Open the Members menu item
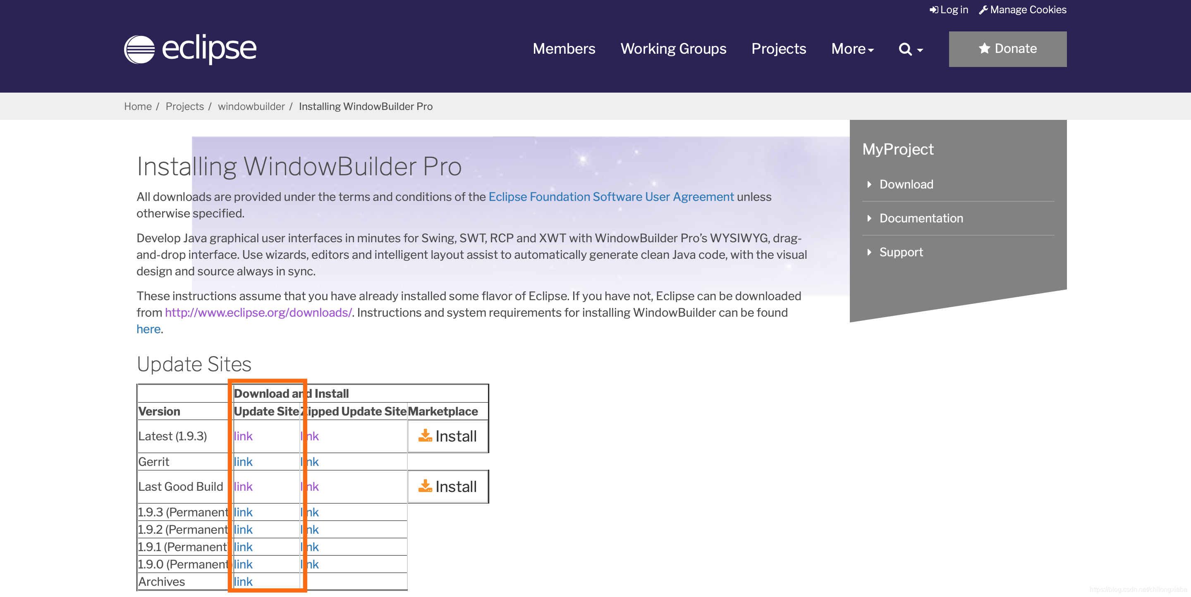The image size is (1191, 597). pyautogui.click(x=564, y=49)
